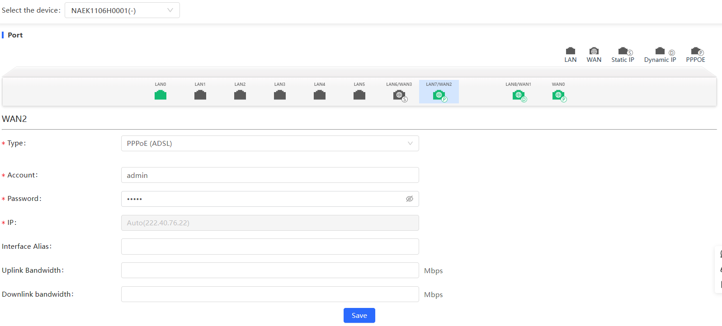
Task: Select the LAN1 port icon
Action: [200, 95]
